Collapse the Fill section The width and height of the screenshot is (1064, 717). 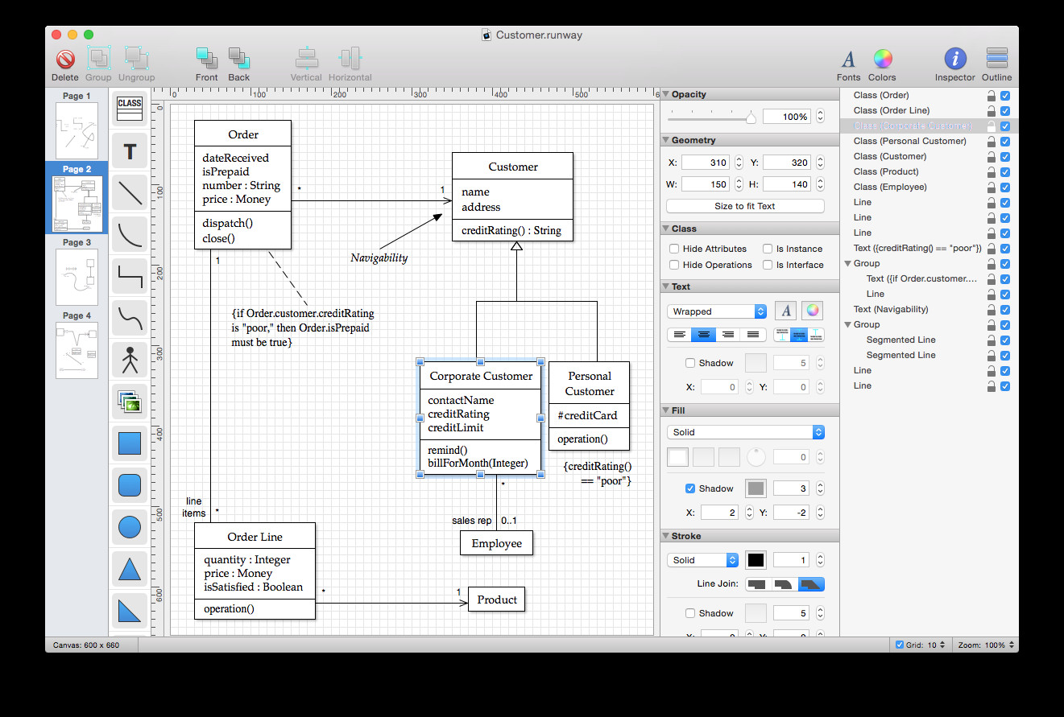[x=665, y=410]
